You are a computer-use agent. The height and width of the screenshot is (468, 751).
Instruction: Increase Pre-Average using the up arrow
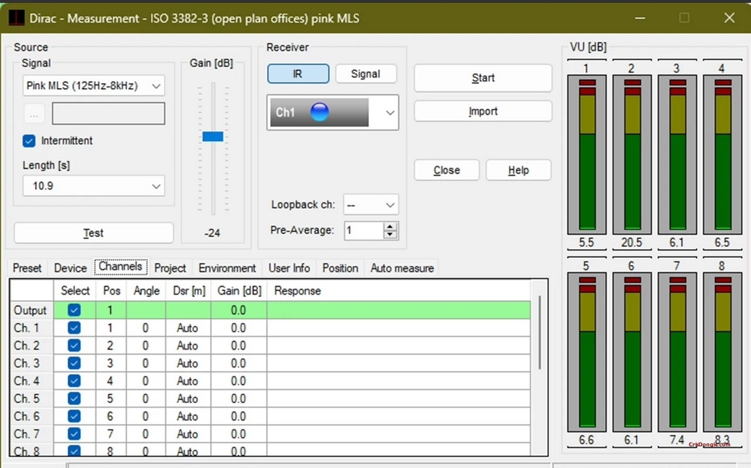coord(391,226)
